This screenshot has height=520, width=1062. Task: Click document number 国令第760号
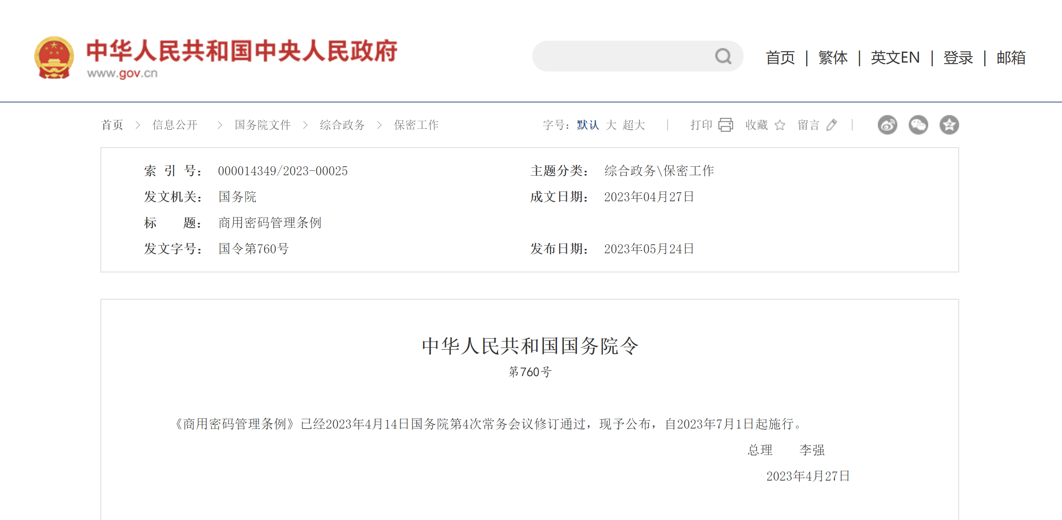(x=254, y=249)
